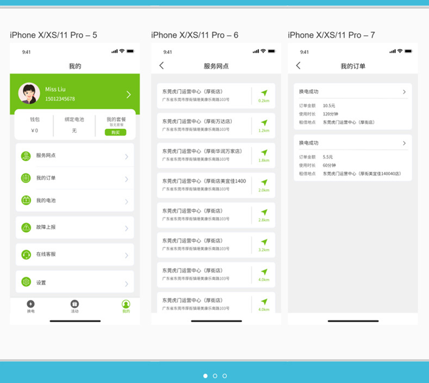This screenshot has width=429, height=383.
Task: Click the 设置 gear icon
Action: pos(26,282)
